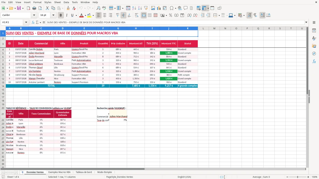Image resolution: width=319 pixels, height=179 pixels.
Task: Cut selection with the scissors icon
Action: click(47, 8)
